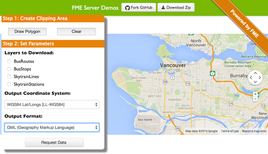Click the Belcarra Regional park marker
The image size is (268, 154).
tap(258, 52)
